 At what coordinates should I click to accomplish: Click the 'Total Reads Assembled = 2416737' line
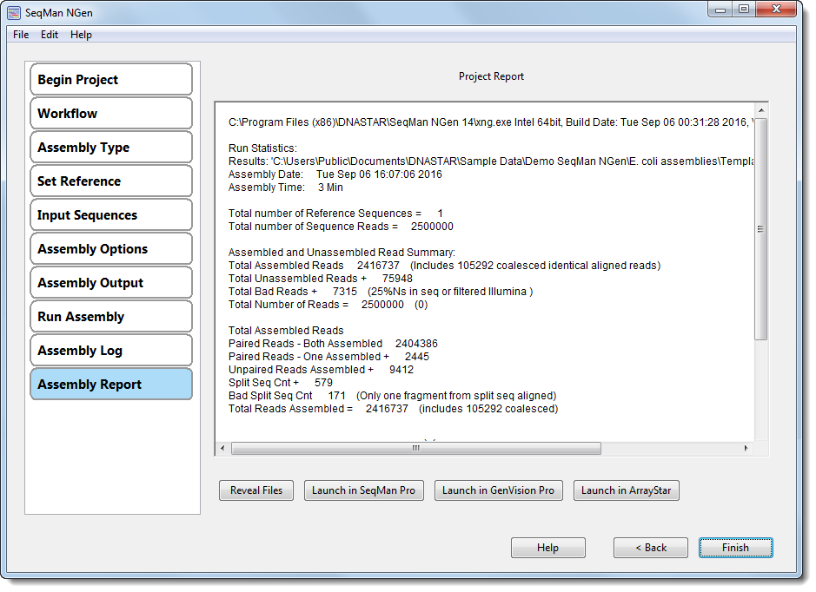point(393,409)
